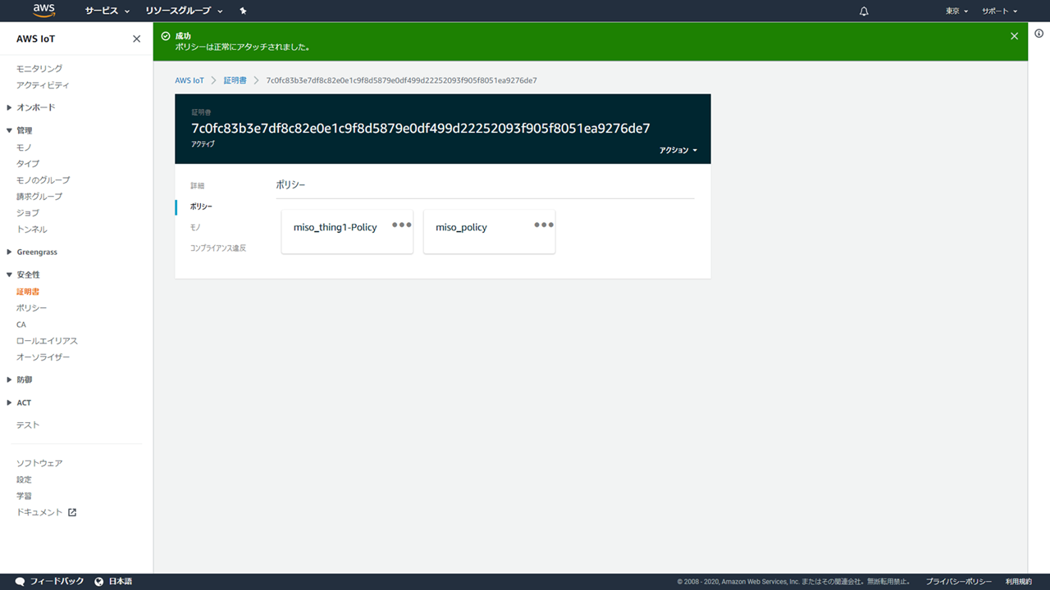Click the language globe icon
This screenshot has width=1050, height=590.
point(99,581)
